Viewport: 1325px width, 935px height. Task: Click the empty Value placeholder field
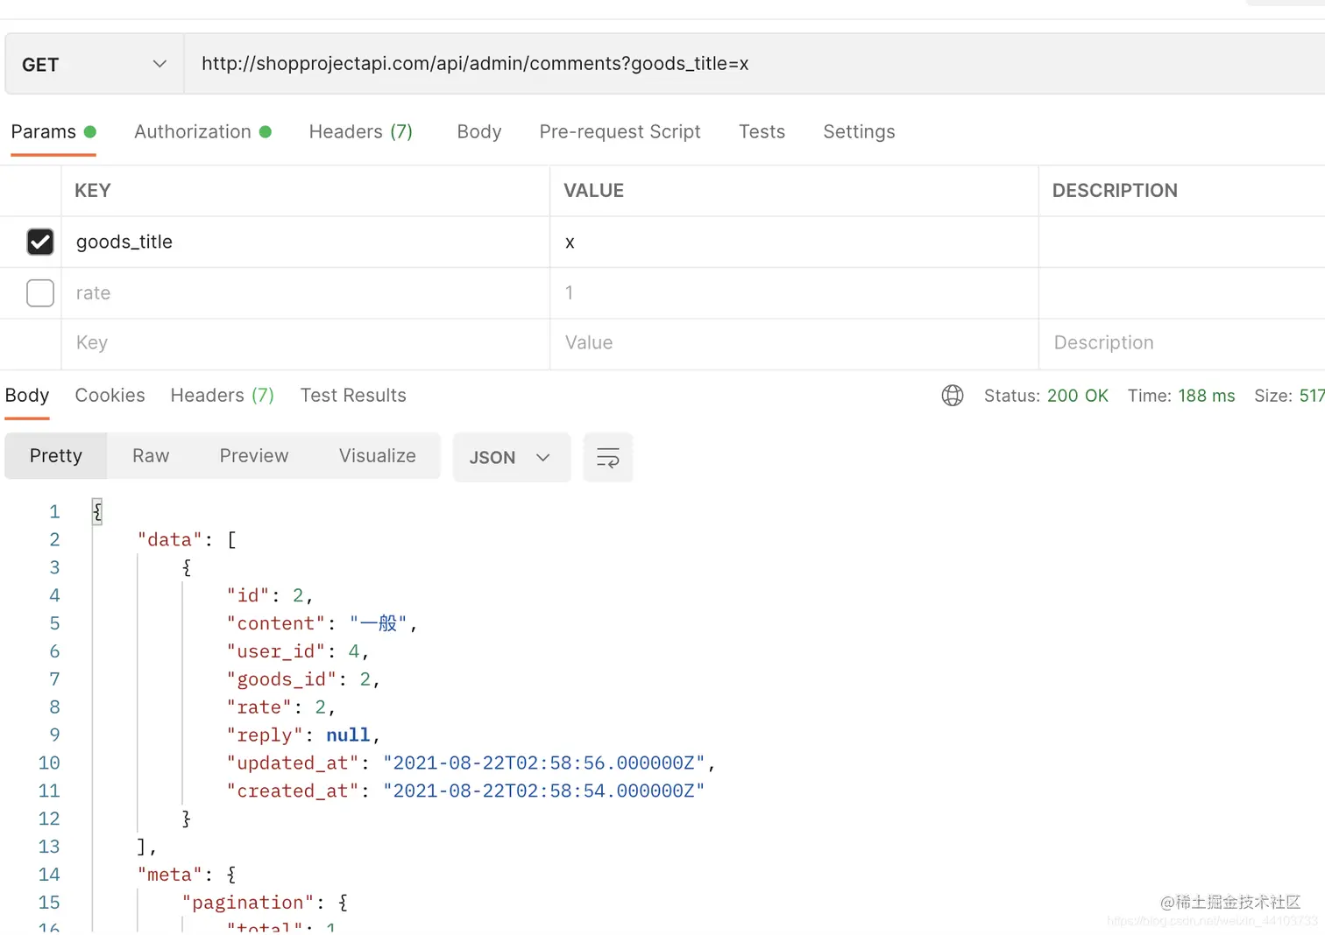(x=794, y=343)
